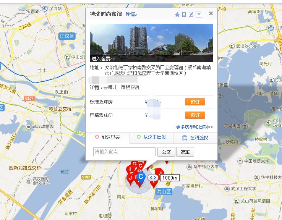282x220 pixels.
Task: Click the 二环线 road label
Action: click(25, 27)
